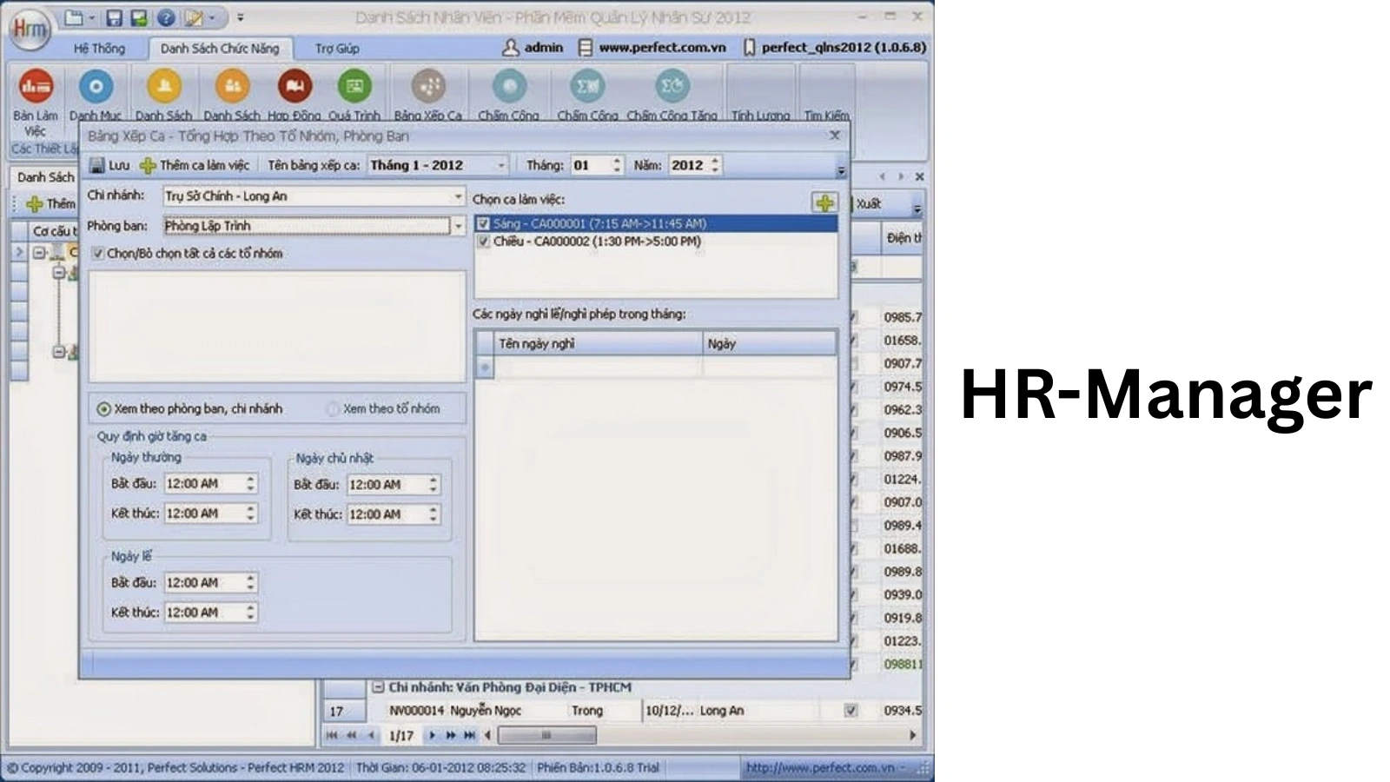
Task: Go to last record in navigator
Action: pos(469,735)
